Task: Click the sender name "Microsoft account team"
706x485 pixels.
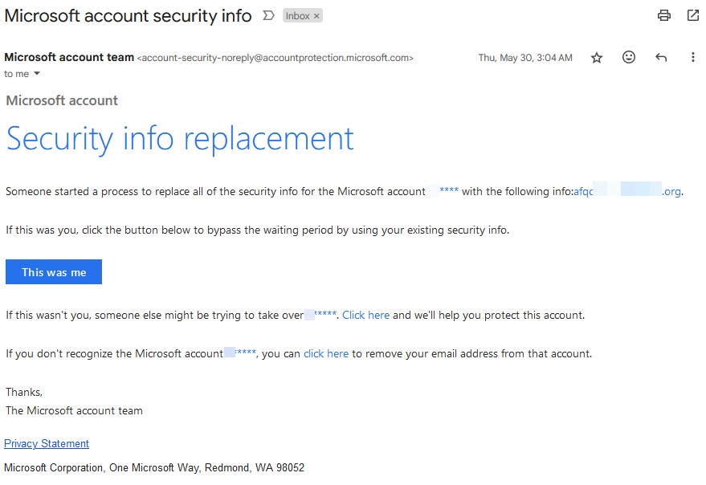Action: tap(69, 57)
